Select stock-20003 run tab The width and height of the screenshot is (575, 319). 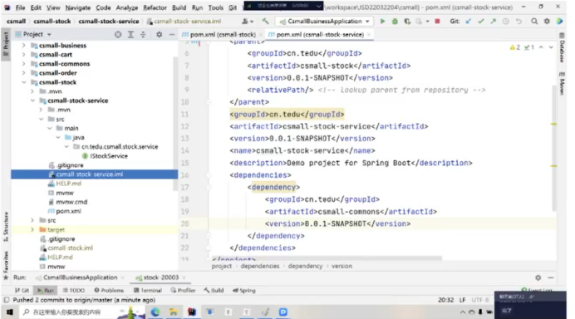point(160,277)
